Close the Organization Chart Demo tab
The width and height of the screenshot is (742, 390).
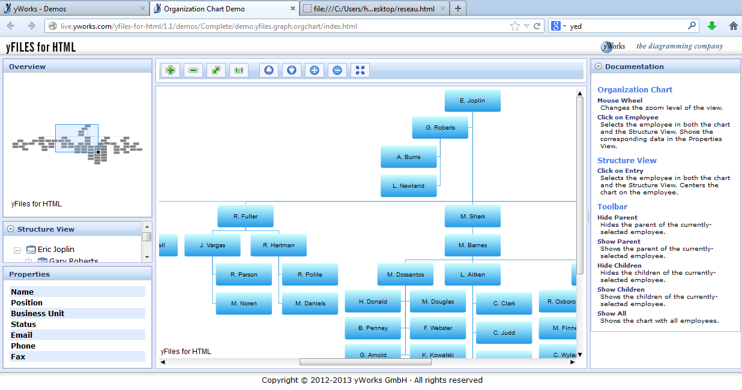[293, 9]
